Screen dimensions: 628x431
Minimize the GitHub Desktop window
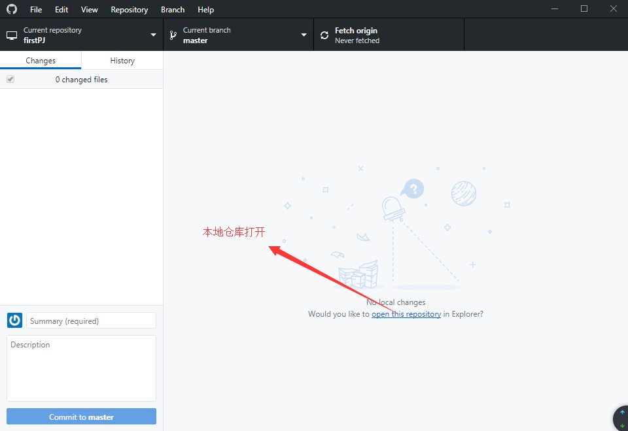pyautogui.click(x=555, y=8)
